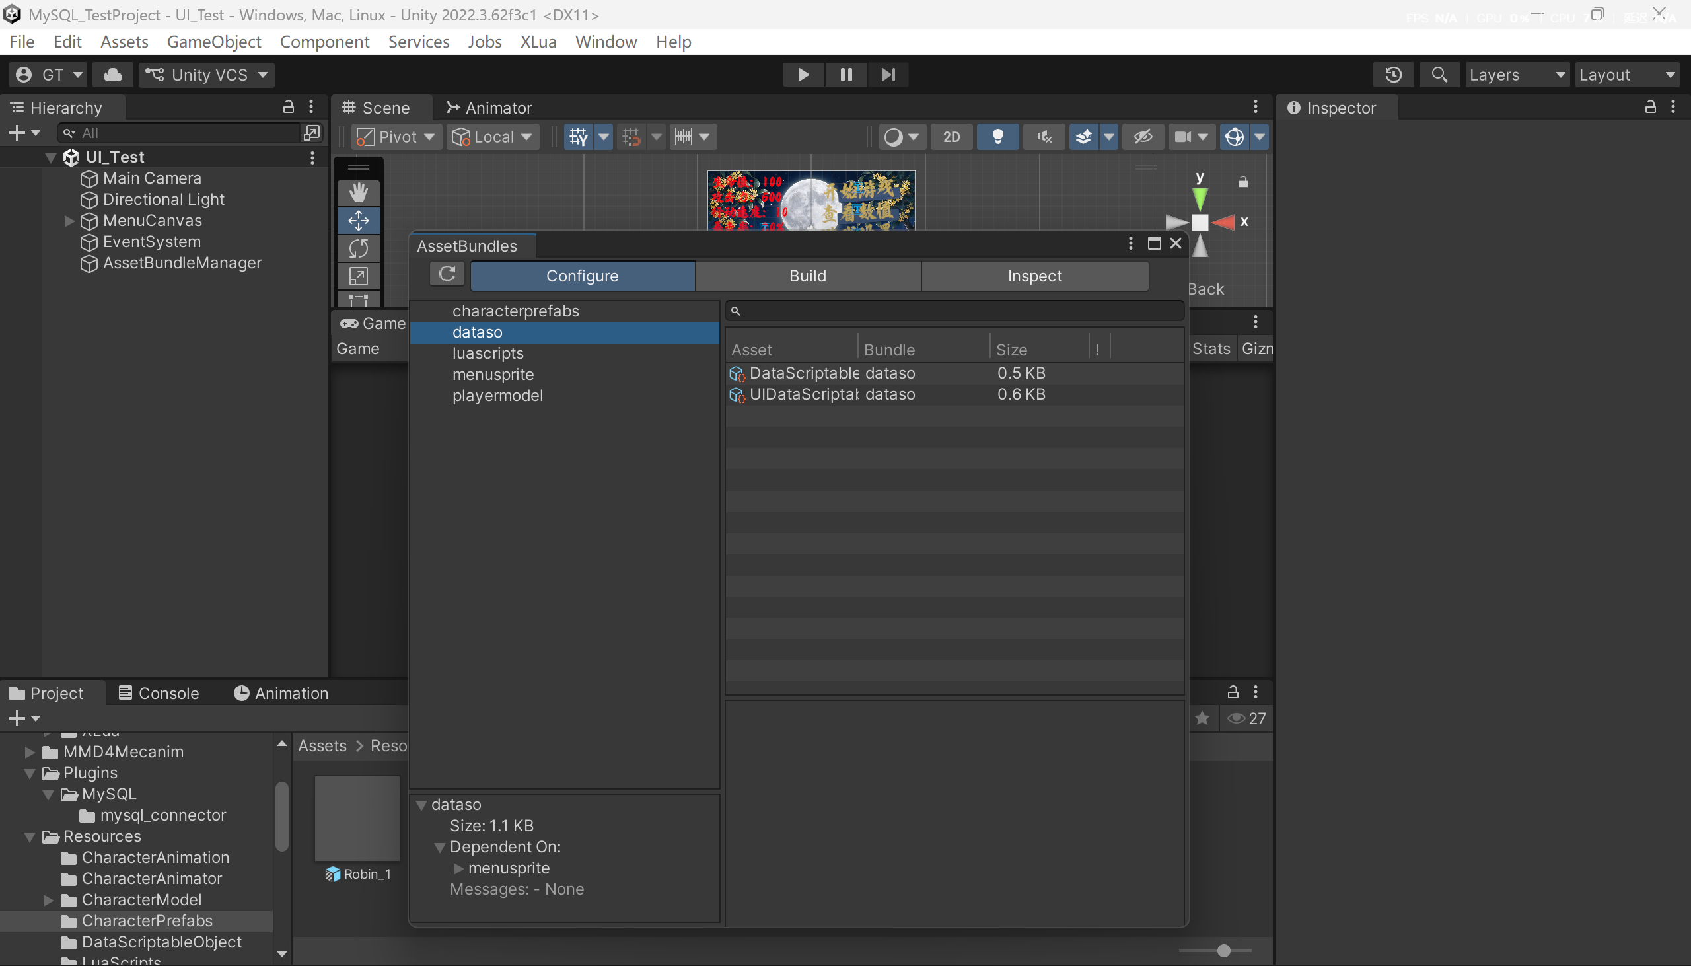This screenshot has height=966, width=1691.
Task: Select the Move tool in Scene toolbar
Action: click(x=358, y=220)
